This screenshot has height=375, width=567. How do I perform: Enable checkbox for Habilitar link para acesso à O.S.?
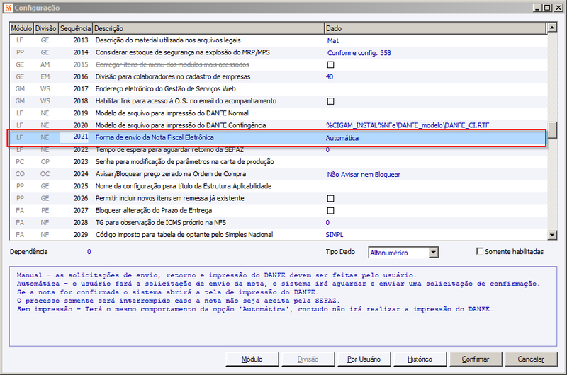point(330,101)
